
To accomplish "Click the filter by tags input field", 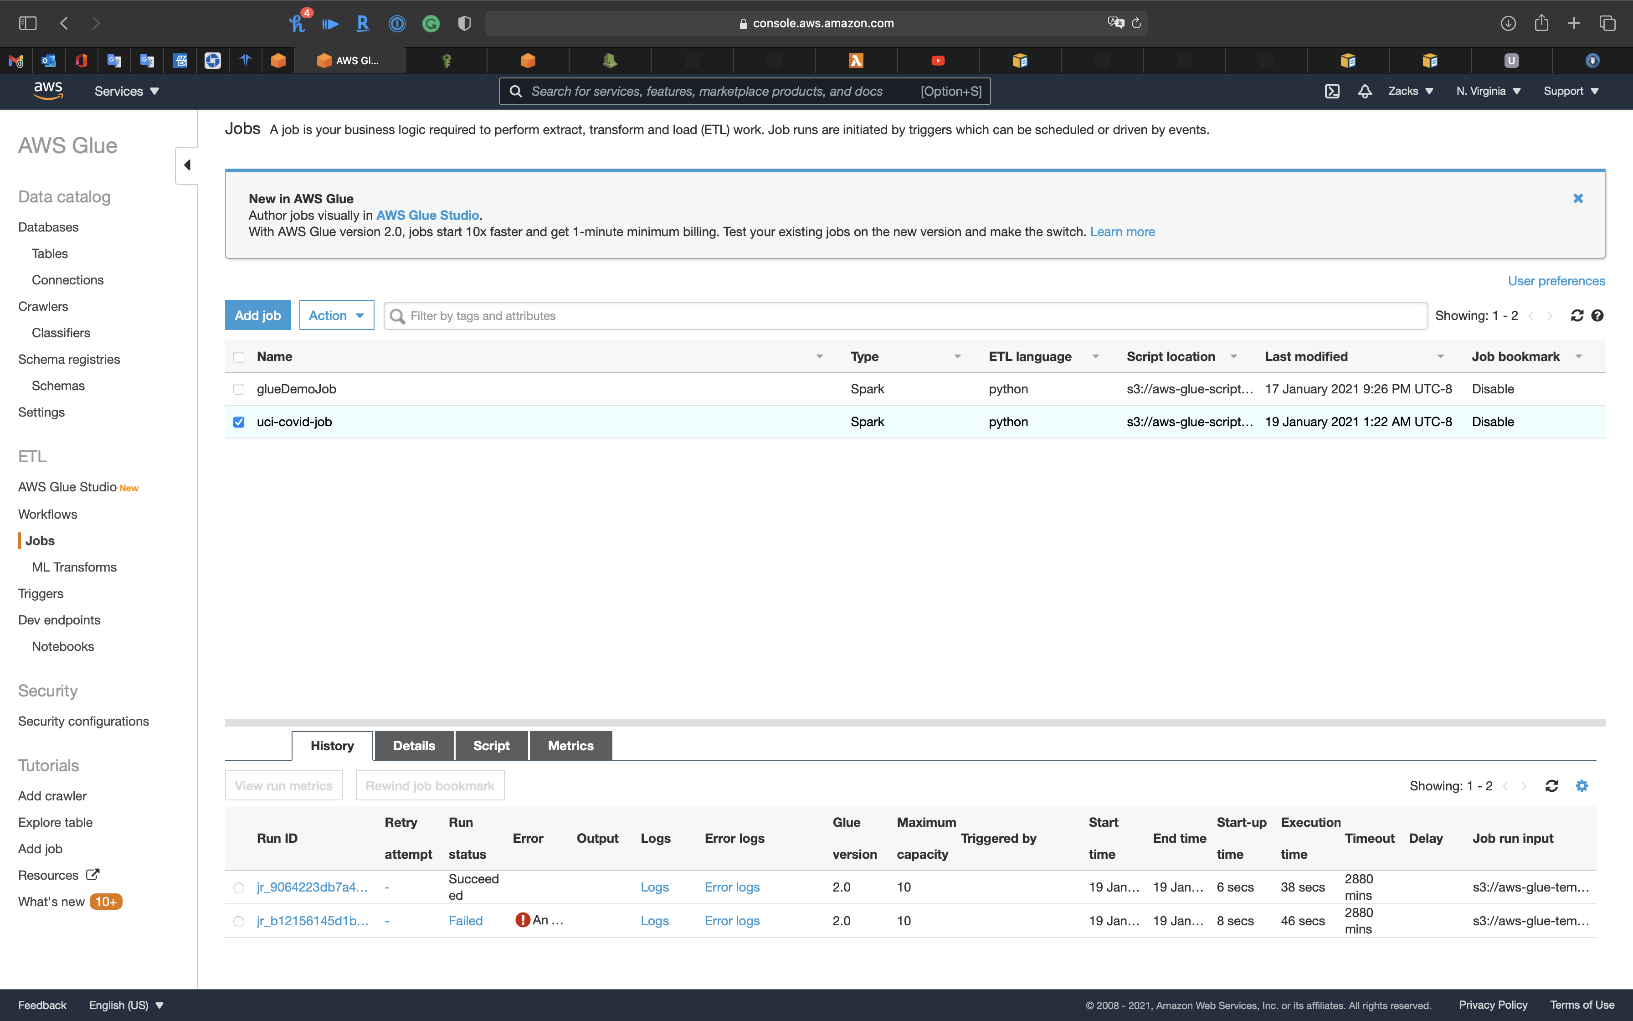I will coord(904,315).
